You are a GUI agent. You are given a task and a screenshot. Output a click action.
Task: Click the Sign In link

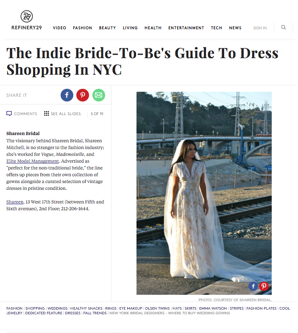click(x=260, y=28)
